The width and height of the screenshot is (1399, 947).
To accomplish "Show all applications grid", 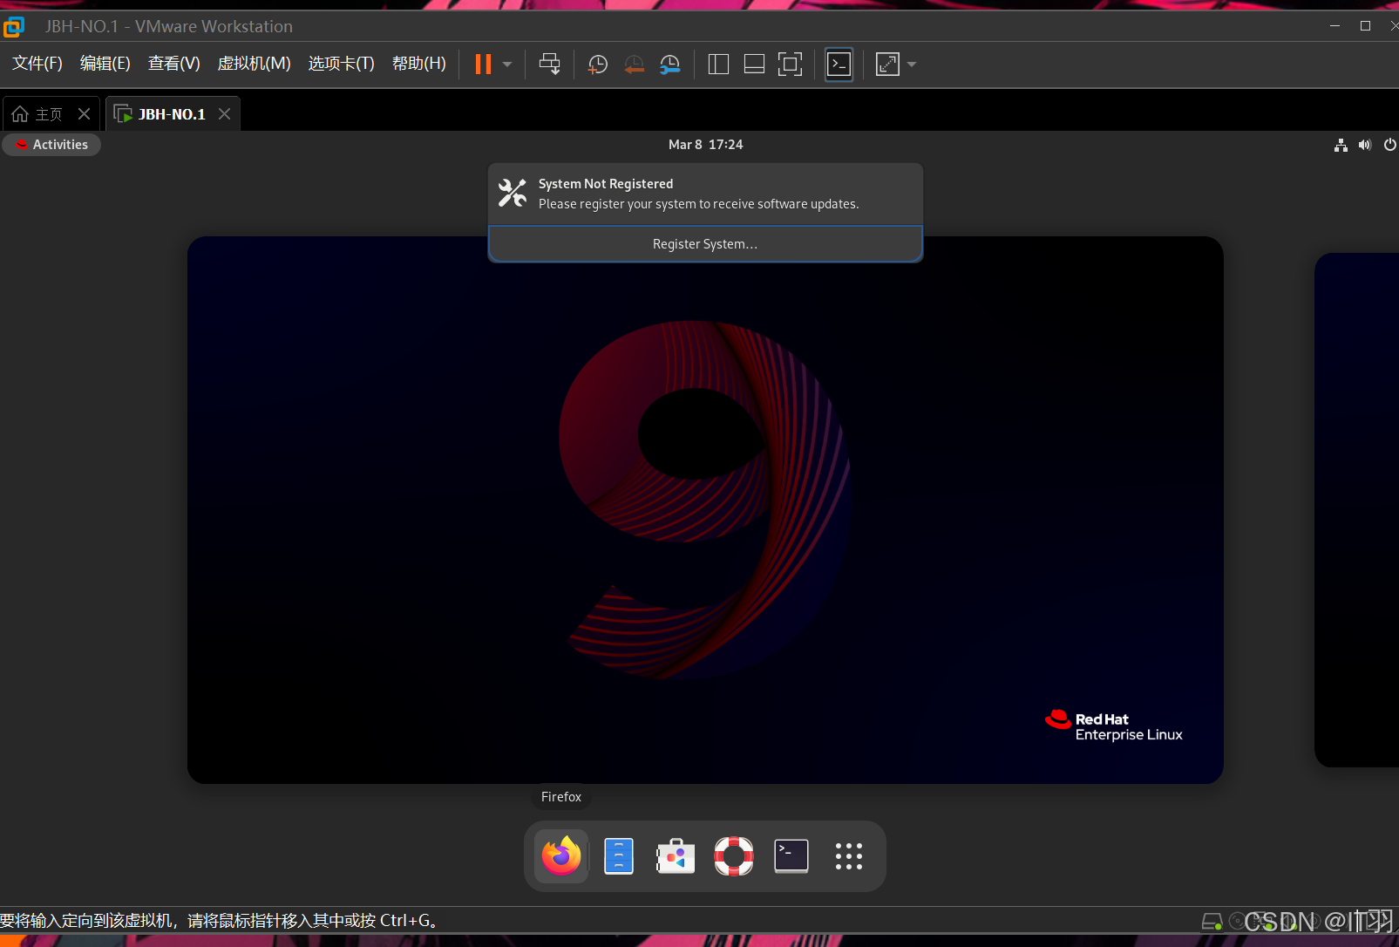I will (849, 856).
